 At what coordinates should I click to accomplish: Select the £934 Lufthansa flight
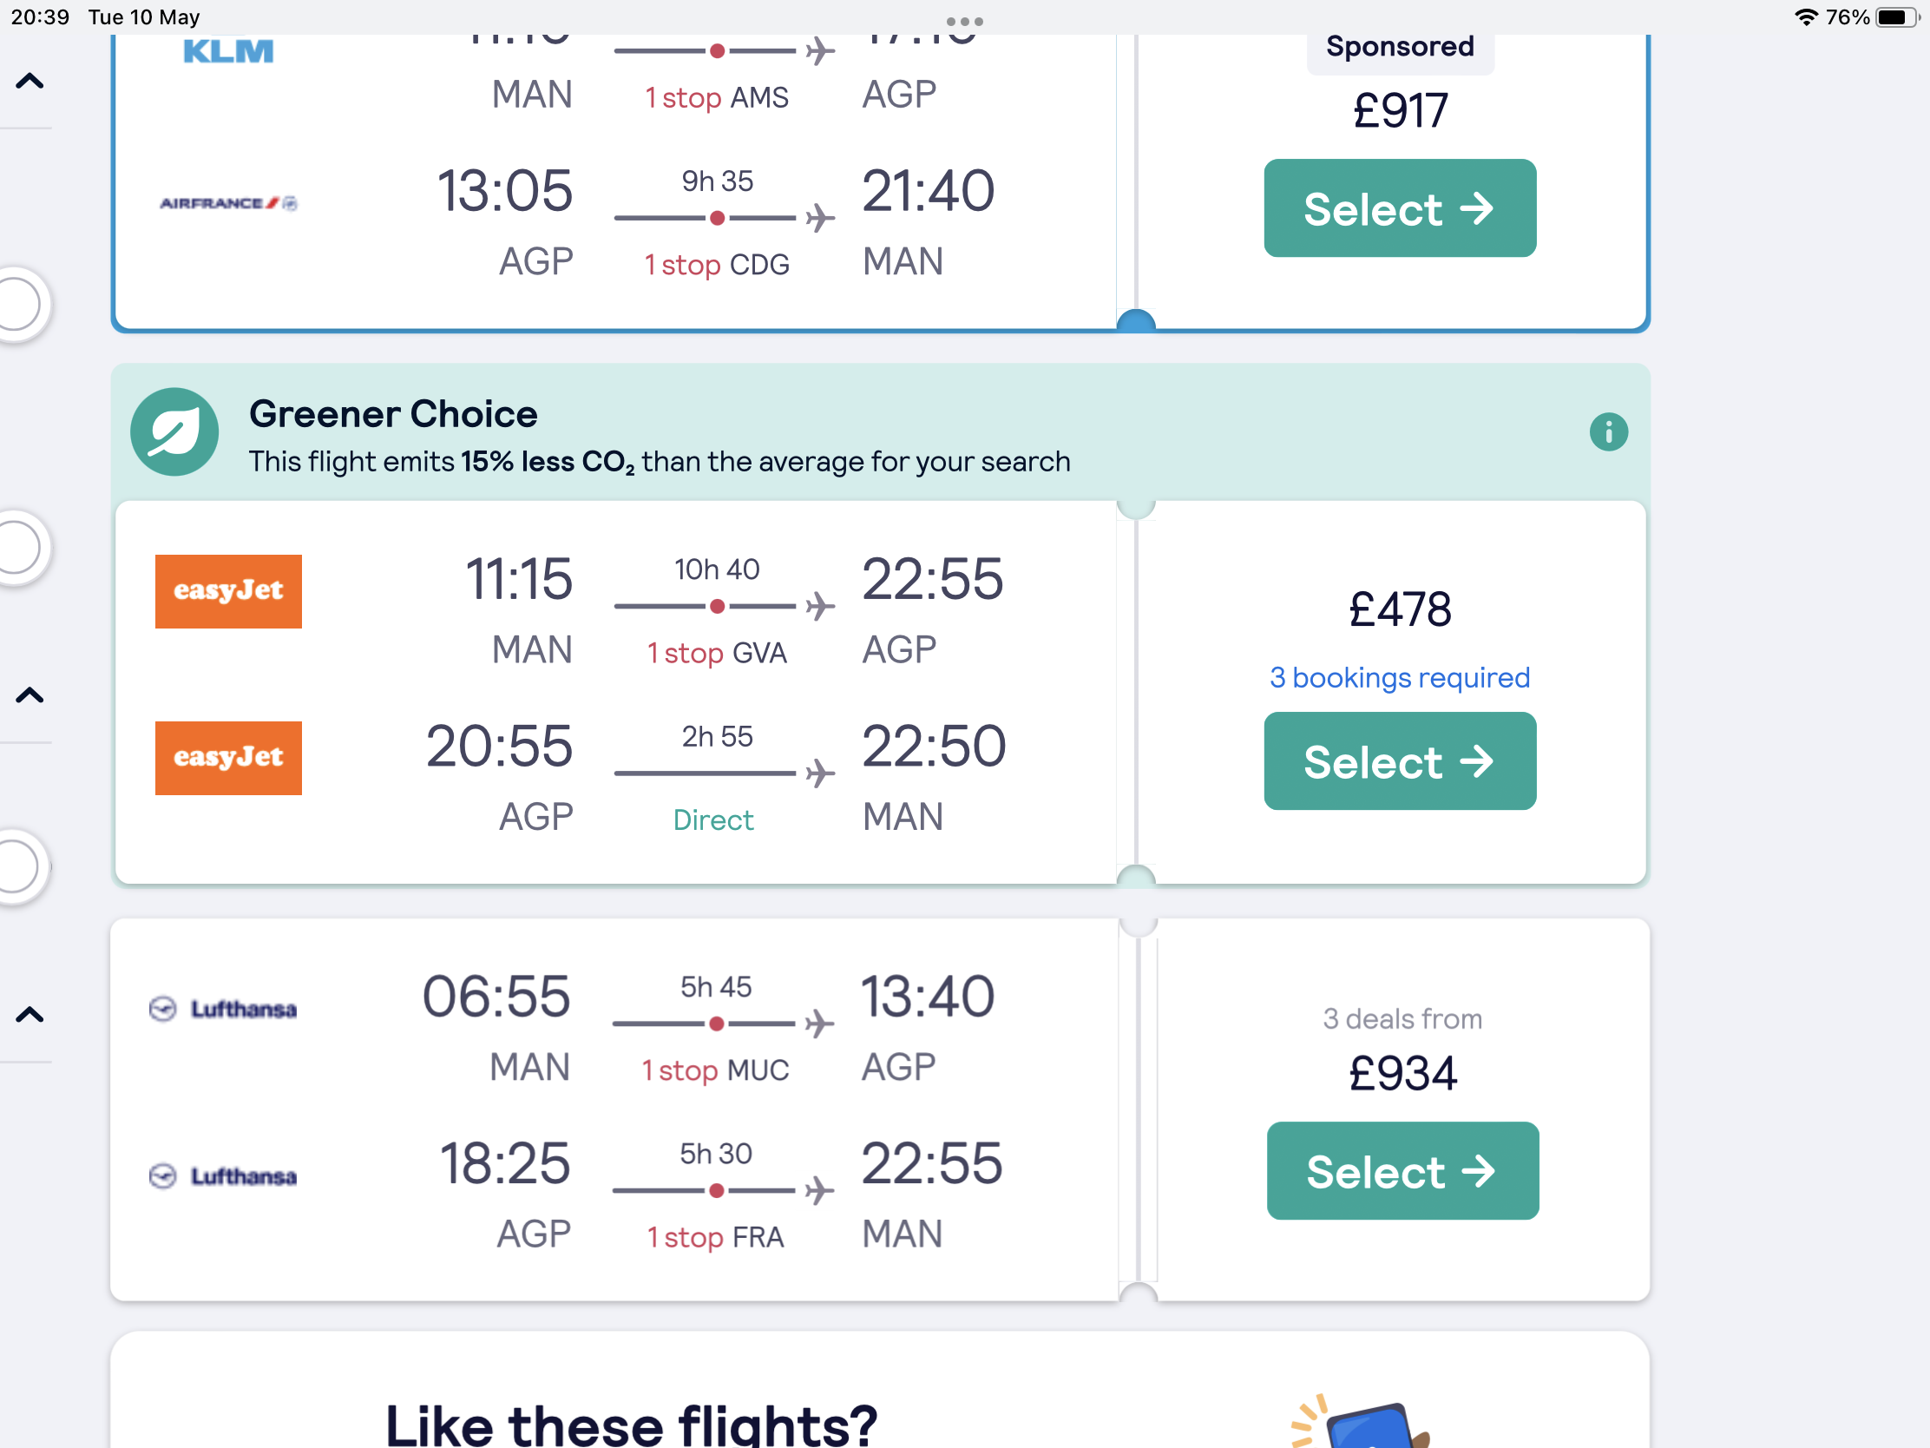tap(1402, 1170)
